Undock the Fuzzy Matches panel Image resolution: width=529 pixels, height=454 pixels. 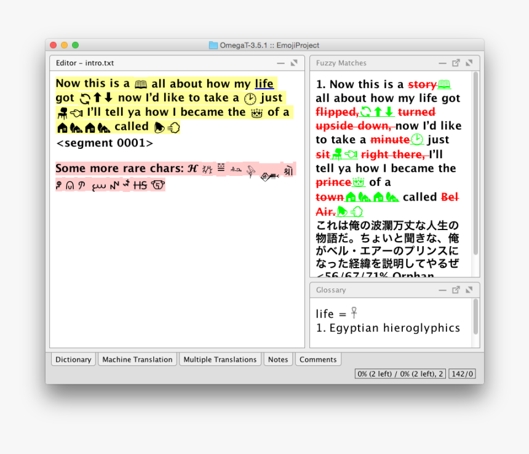455,63
